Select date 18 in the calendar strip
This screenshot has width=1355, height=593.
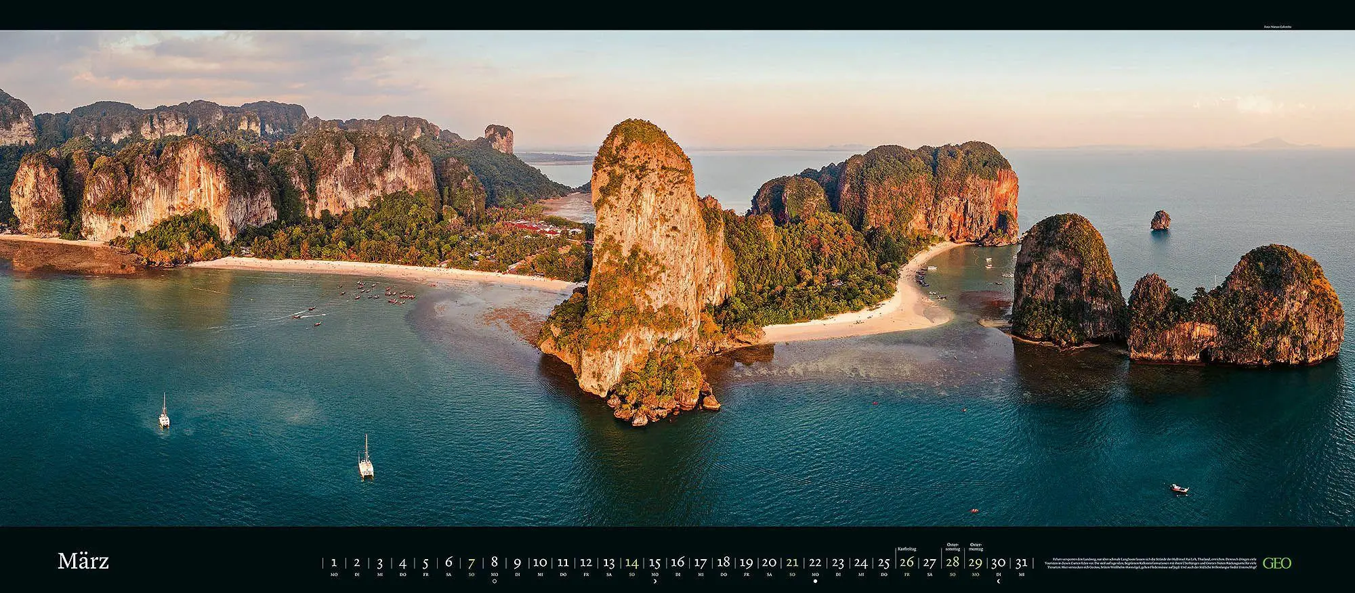click(x=724, y=562)
